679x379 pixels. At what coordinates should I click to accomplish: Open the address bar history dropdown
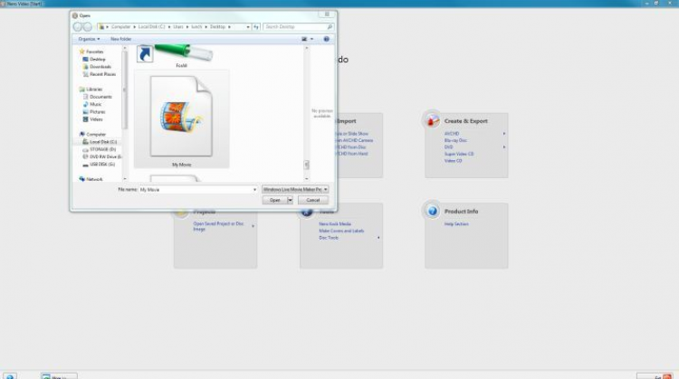click(x=248, y=27)
